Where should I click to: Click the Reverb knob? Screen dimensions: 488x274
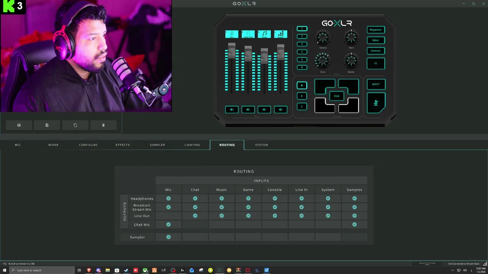[323, 38]
